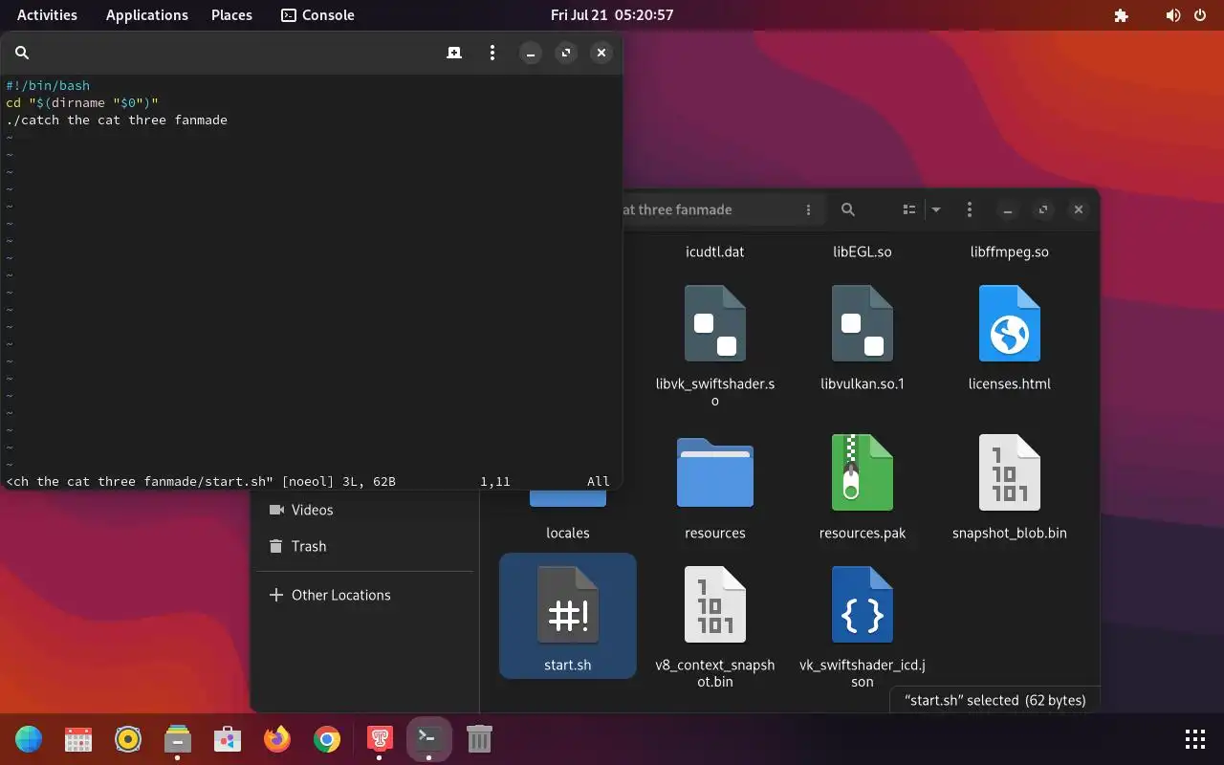Image resolution: width=1224 pixels, height=765 pixels.
Task: Click the volume icon in top bar
Action: pyautogui.click(x=1173, y=15)
